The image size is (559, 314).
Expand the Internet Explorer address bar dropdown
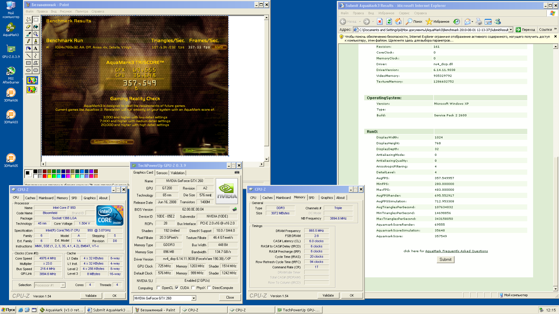click(511, 30)
